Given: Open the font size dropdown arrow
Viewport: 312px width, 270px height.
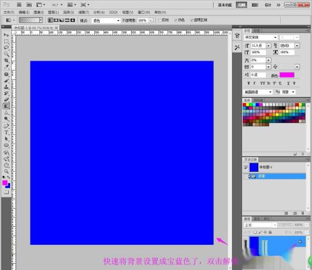Looking at the screenshot, I should point(268,46).
